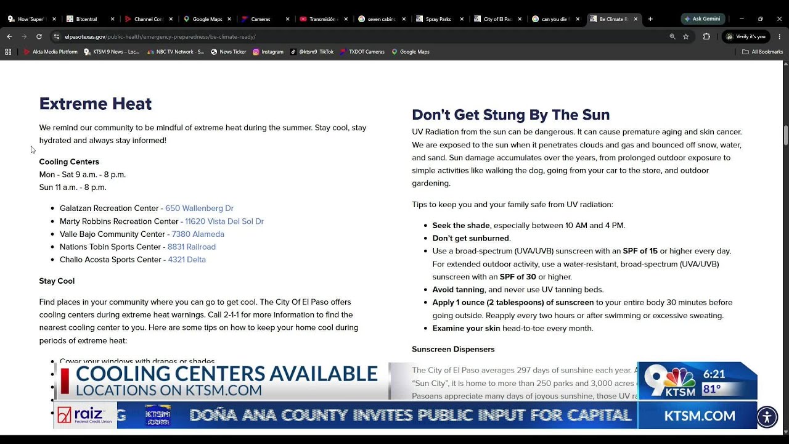Close the Be Climate Ready tab
Screen dimensions: 789x444
[636, 19]
